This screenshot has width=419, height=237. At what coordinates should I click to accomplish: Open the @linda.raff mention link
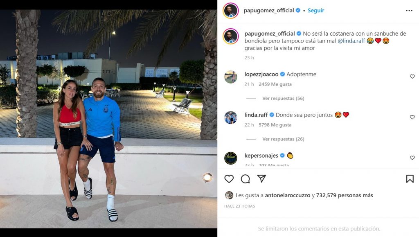pos(351,41)
